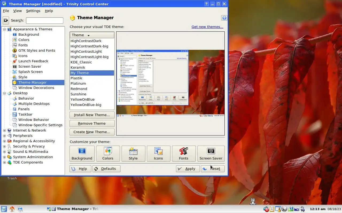Expand the Sound & Multimedia branch

coord(4,152)
